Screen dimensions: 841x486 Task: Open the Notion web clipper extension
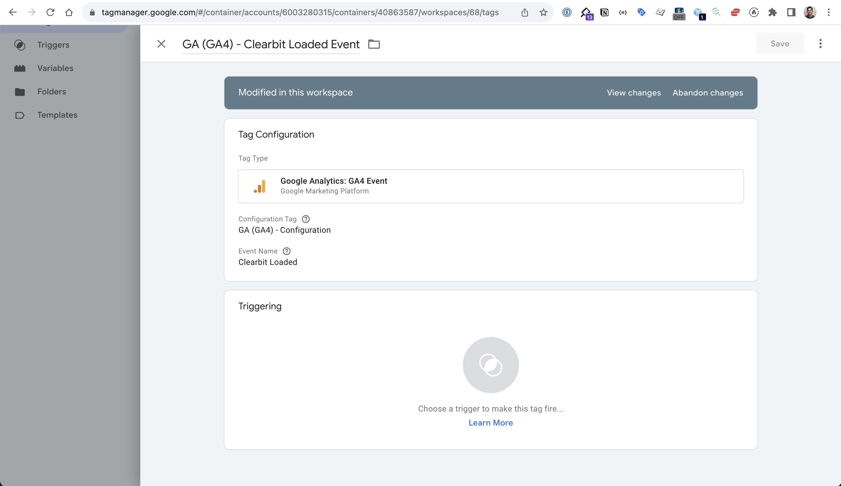pos(604,12)
